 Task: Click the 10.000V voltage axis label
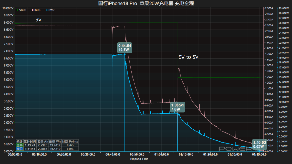[8, 8]
